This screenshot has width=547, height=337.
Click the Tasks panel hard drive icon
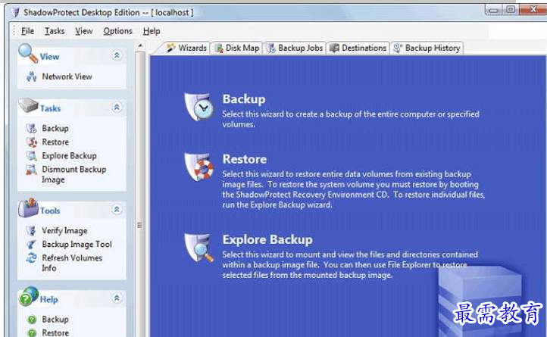coord(28,106)
